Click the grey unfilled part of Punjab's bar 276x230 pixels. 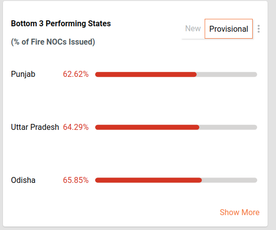227,74
